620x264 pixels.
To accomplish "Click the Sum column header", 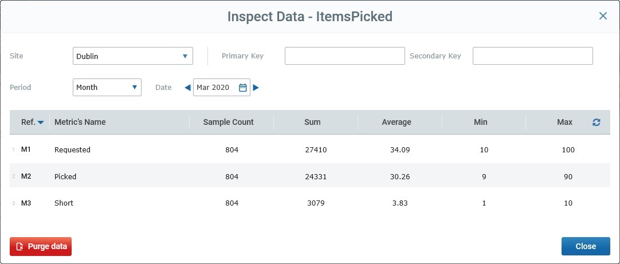I will point(312,122).
